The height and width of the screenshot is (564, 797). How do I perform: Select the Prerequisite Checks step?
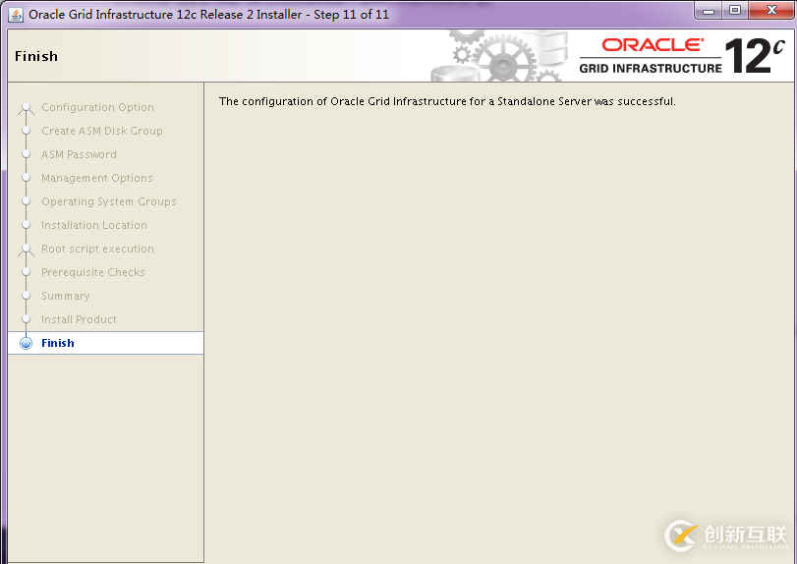[x=93, y=272]
